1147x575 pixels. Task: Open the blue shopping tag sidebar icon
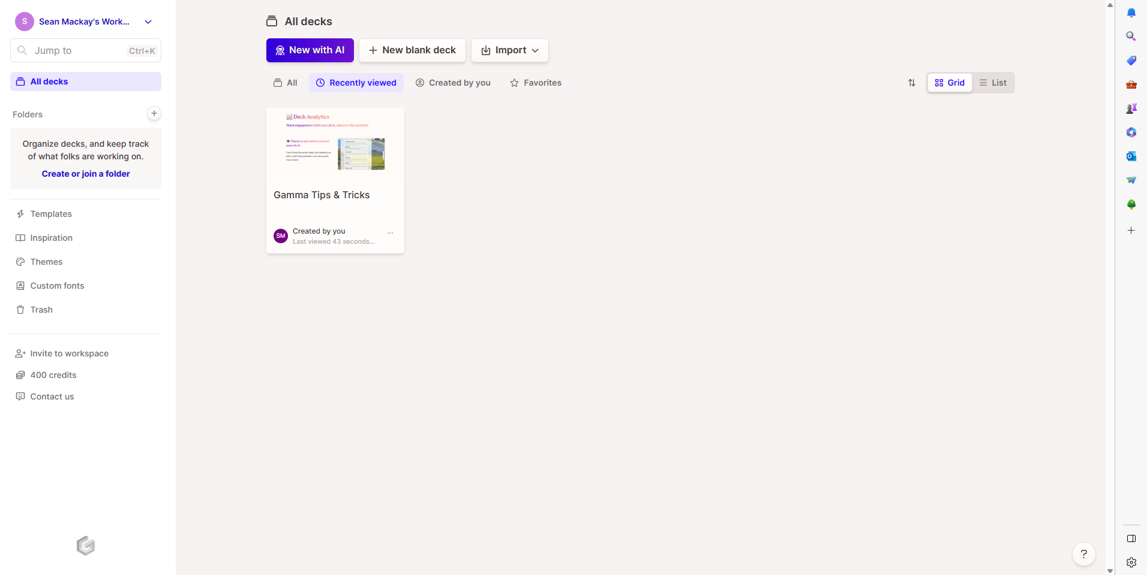click(x=1131, y=60)
